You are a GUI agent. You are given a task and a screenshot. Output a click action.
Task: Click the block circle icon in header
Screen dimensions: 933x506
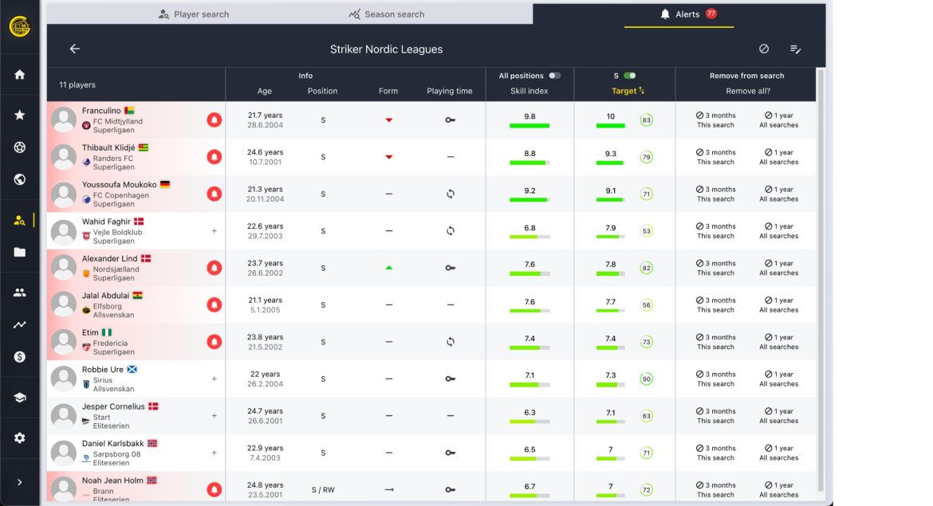tap(764, 49)
